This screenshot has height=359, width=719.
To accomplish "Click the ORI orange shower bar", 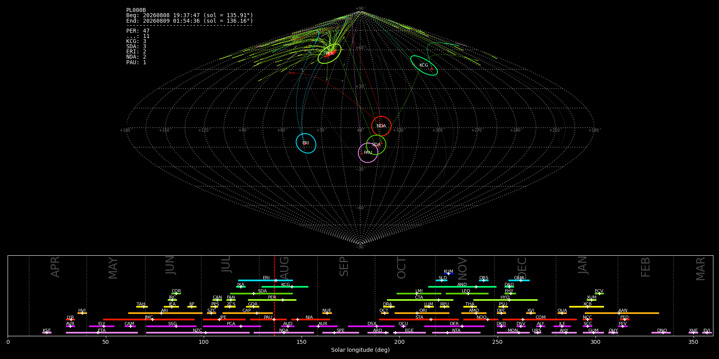I will tap(422, 313).
